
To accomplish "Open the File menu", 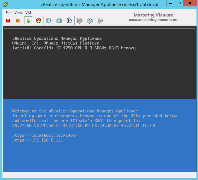I will coord(8,13).
